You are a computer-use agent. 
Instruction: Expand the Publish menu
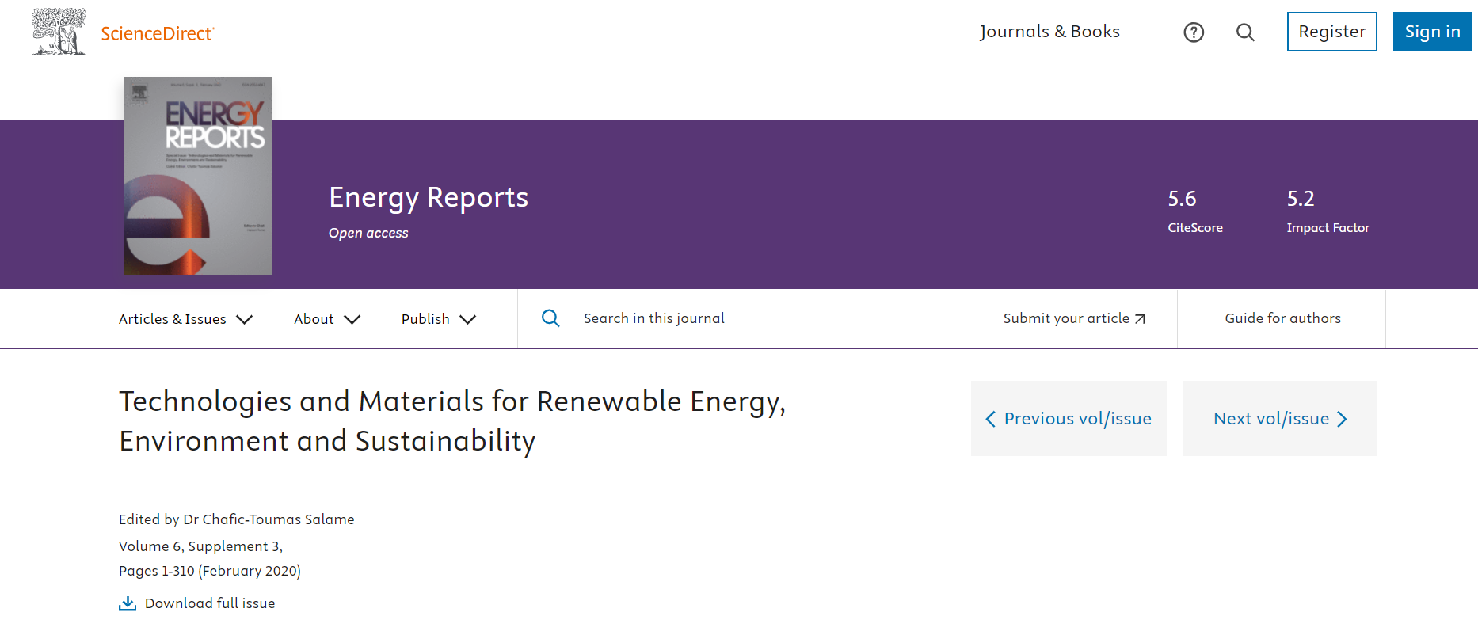pos(439,319)
